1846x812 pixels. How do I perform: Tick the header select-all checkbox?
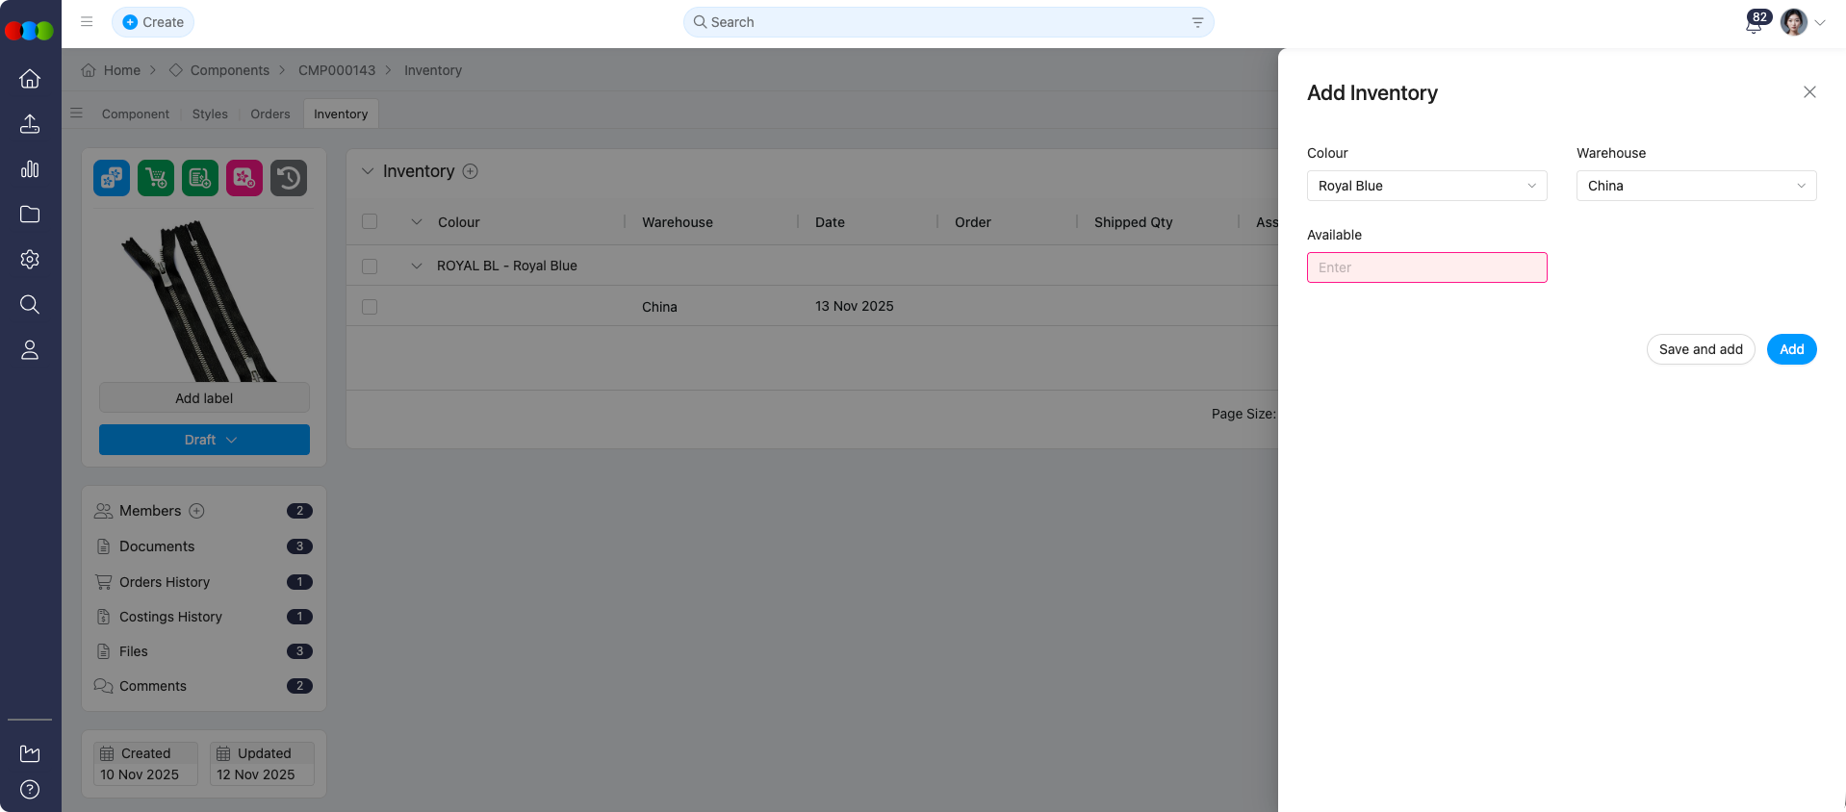click(x=370, y=221)
